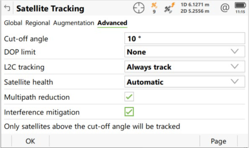Open the Augmentation tab
250x148 pixels.
tap(74, 23)
